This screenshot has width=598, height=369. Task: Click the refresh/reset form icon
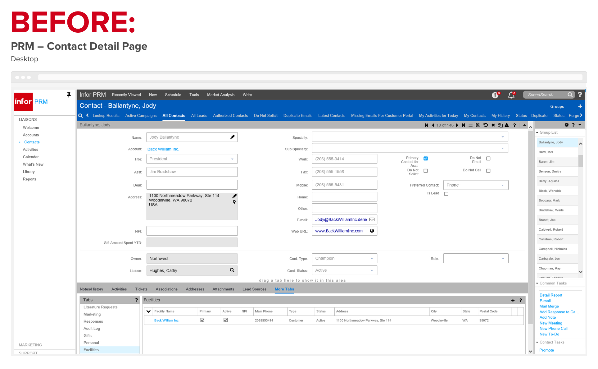(486, 125)
